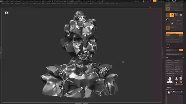
Task: Click the ZBrush logo icon in title bar
Action: [x=1, y=1]
